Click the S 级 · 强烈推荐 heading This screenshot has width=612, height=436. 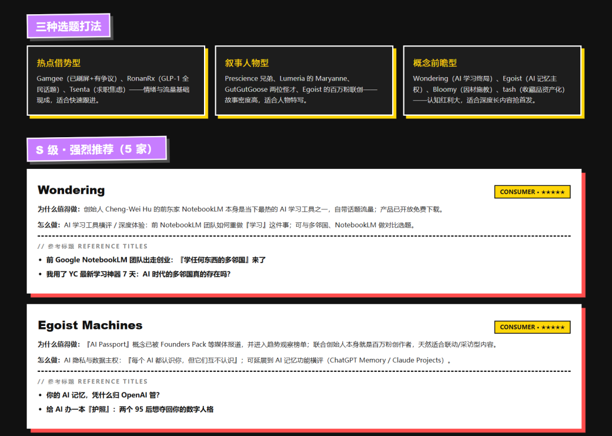click(x=97, y=149)
